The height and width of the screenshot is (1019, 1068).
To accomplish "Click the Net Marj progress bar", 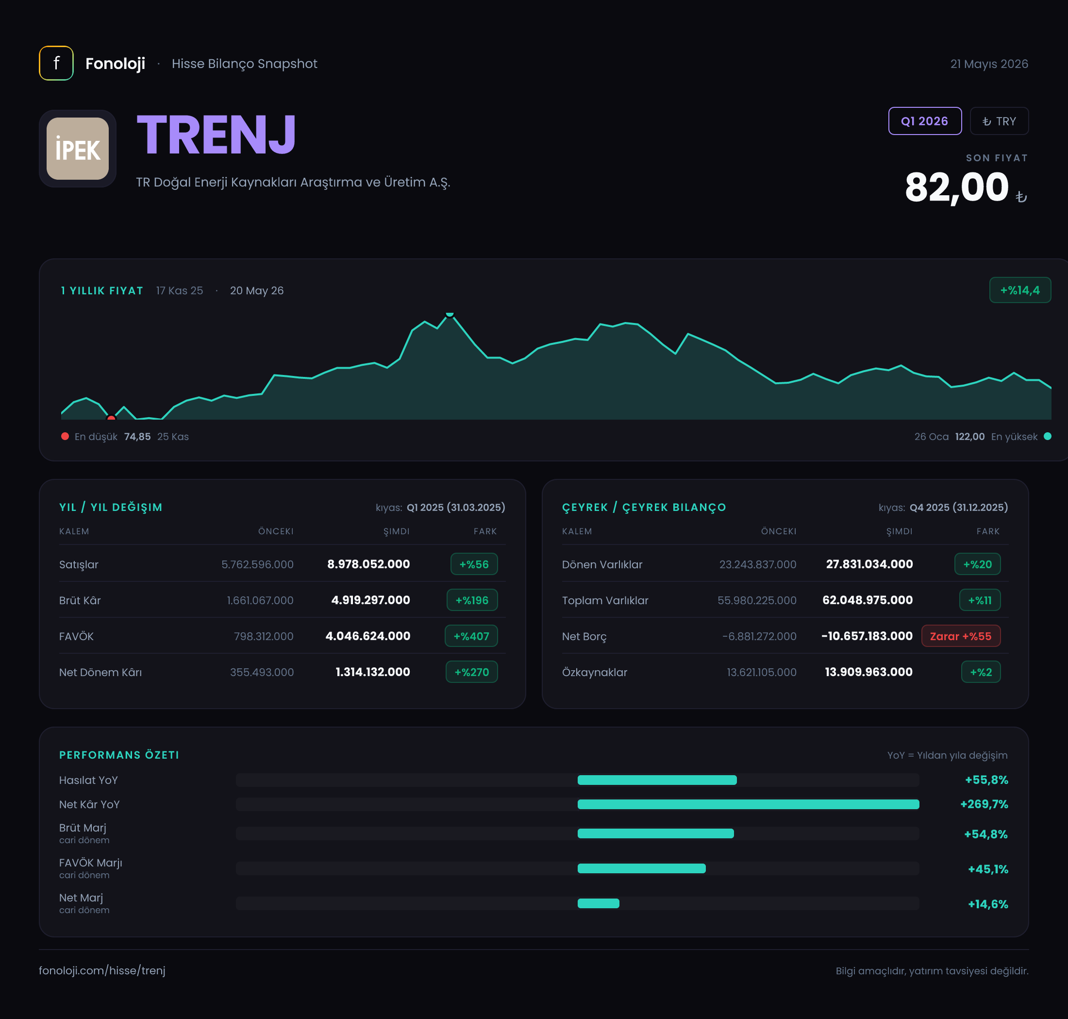I will (577, 903).
